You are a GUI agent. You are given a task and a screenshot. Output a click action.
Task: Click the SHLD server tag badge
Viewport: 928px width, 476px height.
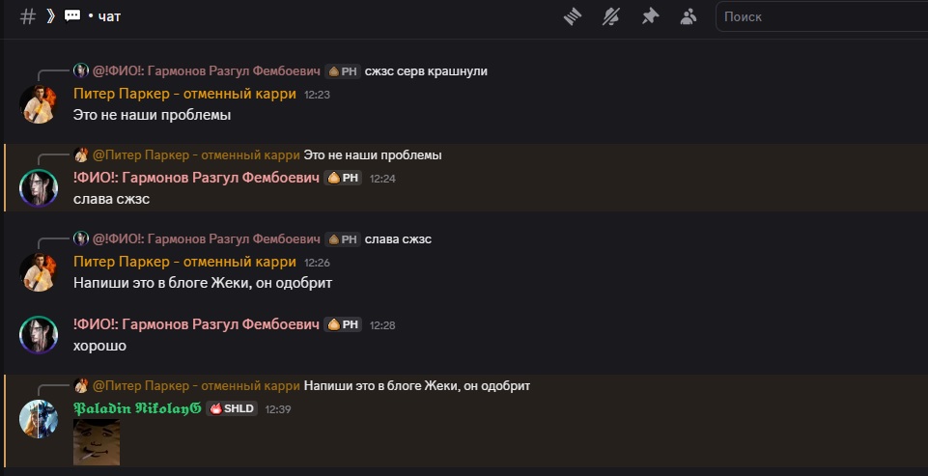[x=232, y=408]
